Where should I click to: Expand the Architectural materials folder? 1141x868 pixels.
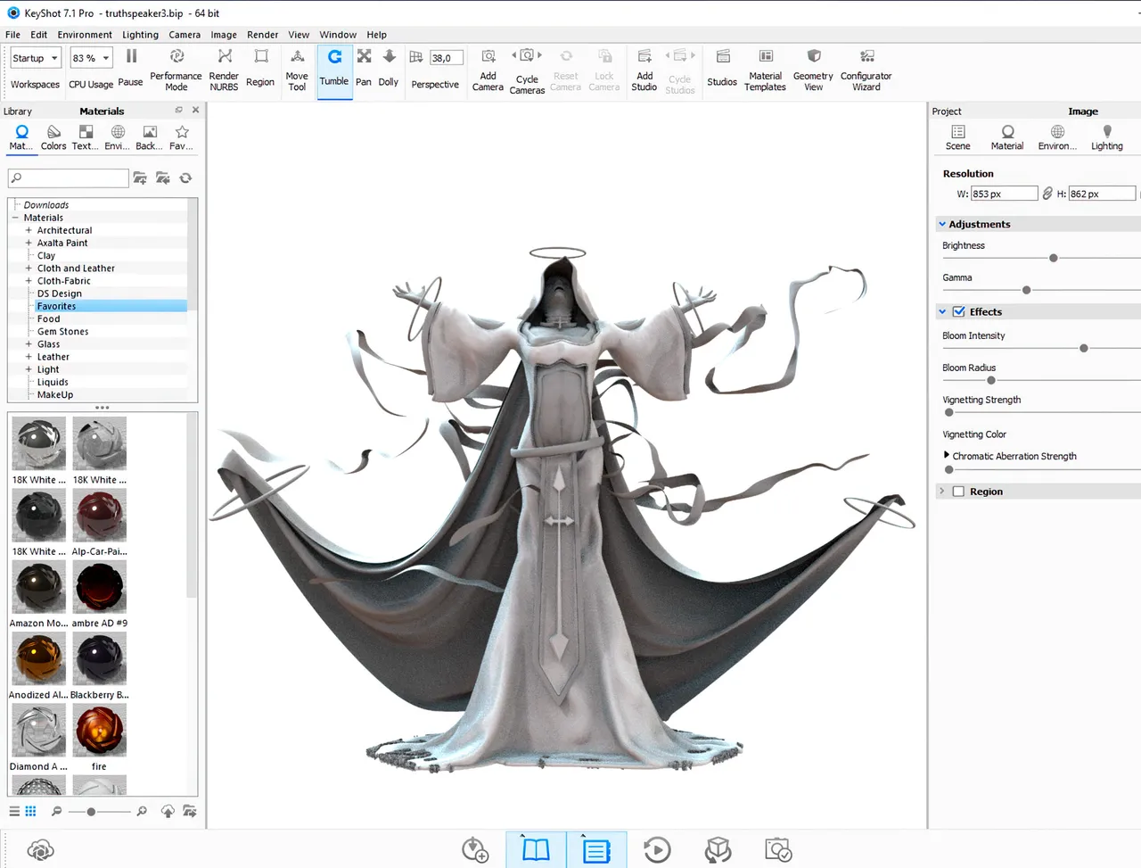[x=29, y=230]
